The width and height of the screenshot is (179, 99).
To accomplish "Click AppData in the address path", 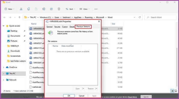I will [x=78, y=17].
